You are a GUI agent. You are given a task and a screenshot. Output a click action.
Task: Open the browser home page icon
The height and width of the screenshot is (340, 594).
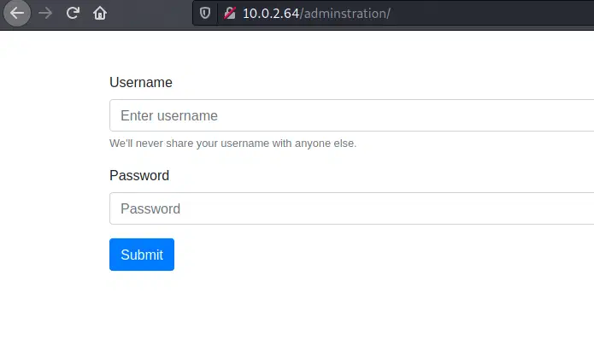(100, 14)
